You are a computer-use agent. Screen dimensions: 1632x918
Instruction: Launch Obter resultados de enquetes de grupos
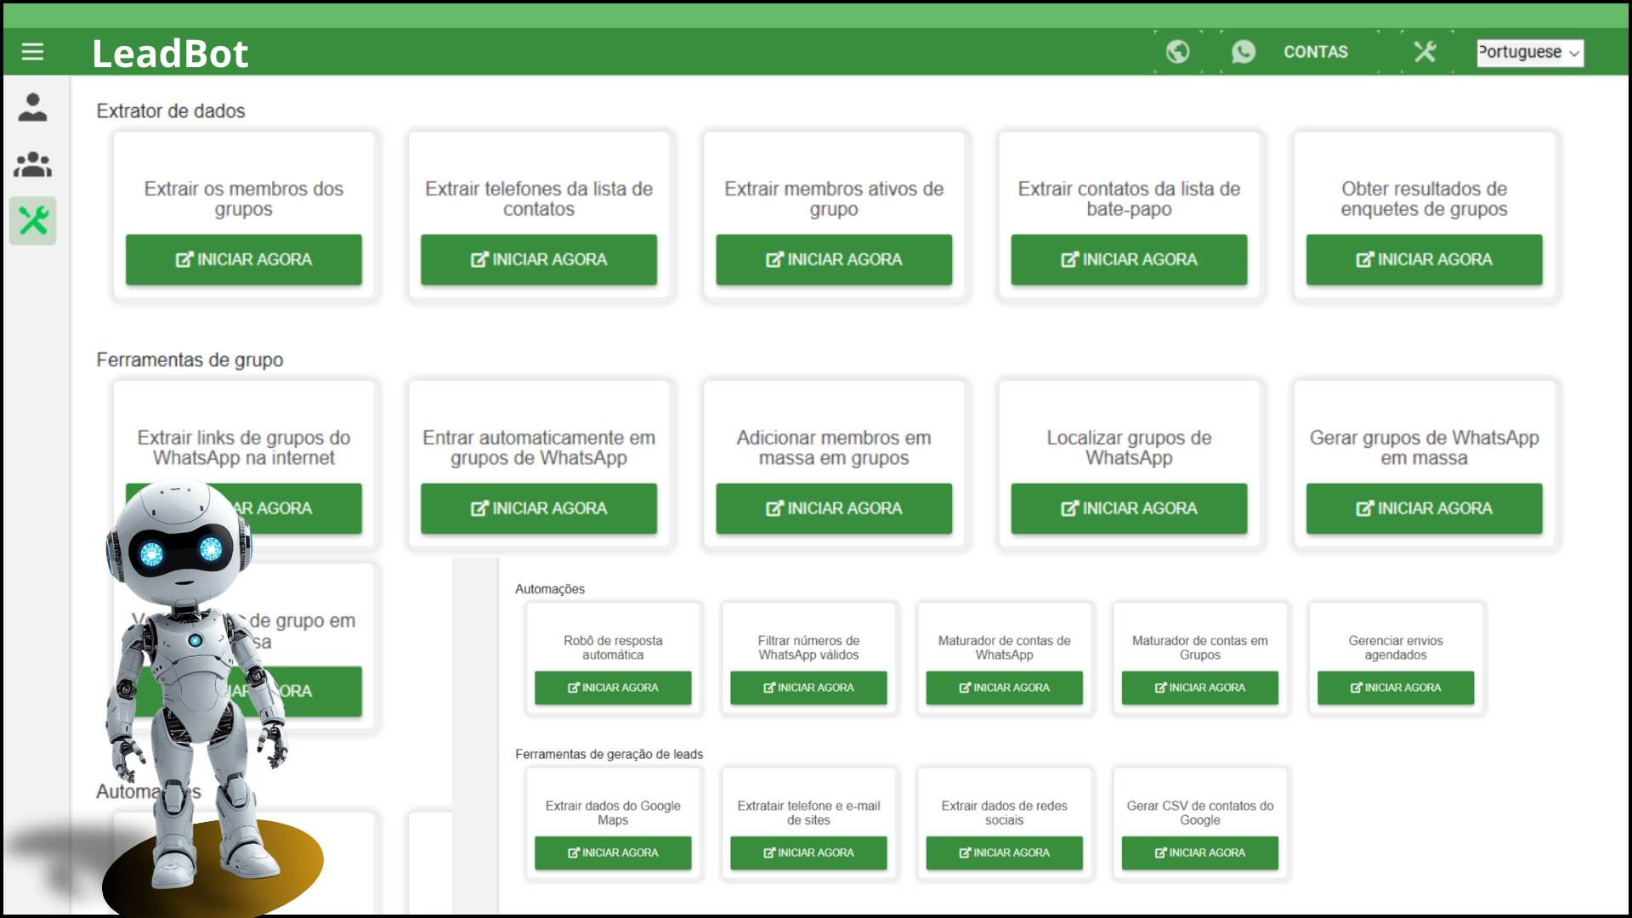(x=1424, y=259)
